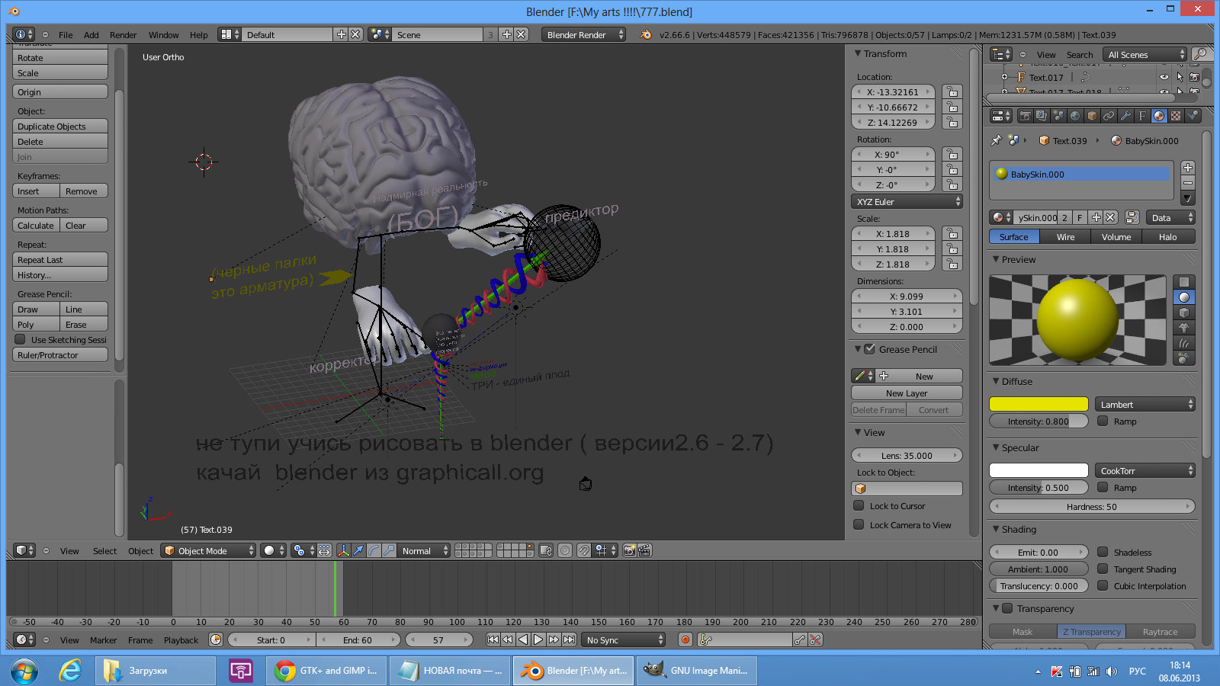Click the New Layer button
The height and width of the screenshot is (686, 1220).
[x=907, y=393]
